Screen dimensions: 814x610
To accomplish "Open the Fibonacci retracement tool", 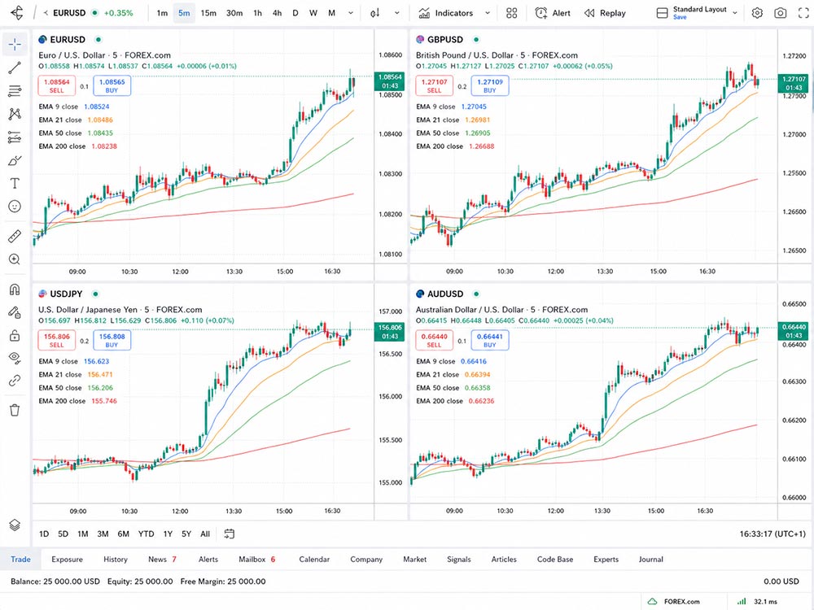I will (15, 91).
